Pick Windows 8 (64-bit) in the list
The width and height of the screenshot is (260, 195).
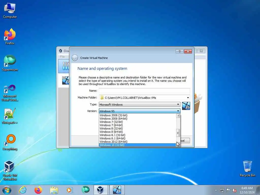click(x=137, y=132)
